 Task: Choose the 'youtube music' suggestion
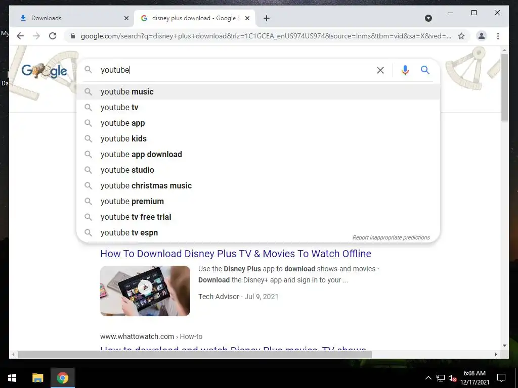click(x=258, y=92)
